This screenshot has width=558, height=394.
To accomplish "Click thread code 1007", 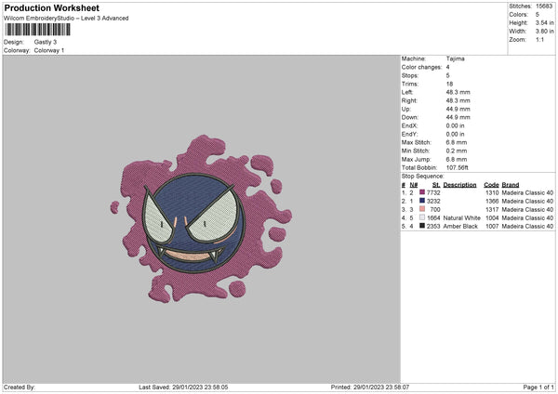I will 492,226.
